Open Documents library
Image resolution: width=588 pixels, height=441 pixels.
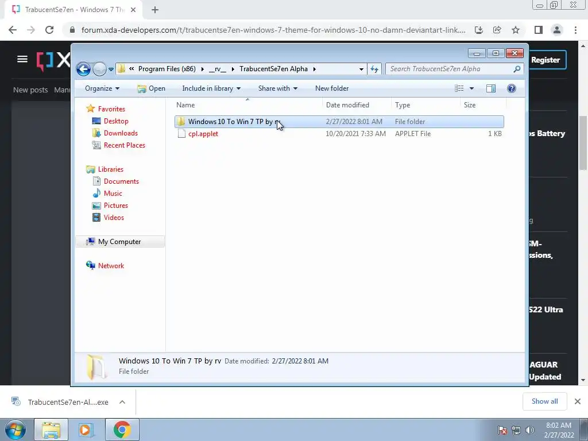point(121,181)
